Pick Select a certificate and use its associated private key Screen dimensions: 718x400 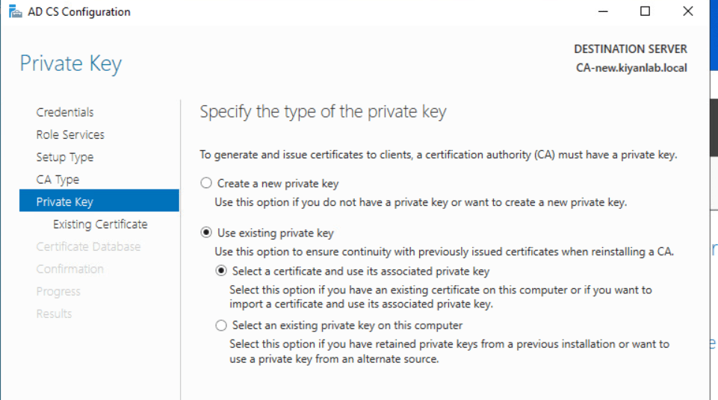tap(221, 271)
